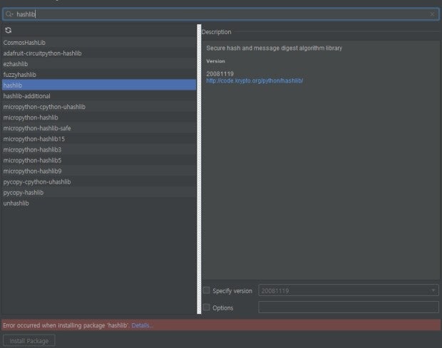Select the fuzzyhashlib package
442x348 pixels.
[x=20, y=75]
